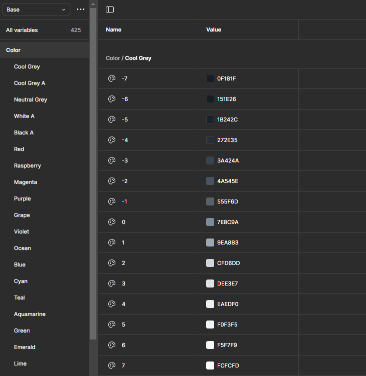Click the palette icon for variable -1
This screenshot has width=366, height=376.
point(112,201)
